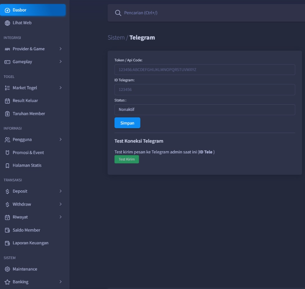The height and width of the screenshot is (289, 305).
Task: Click the gamepad icon next to Gameplay
Action: coord(7,62)
